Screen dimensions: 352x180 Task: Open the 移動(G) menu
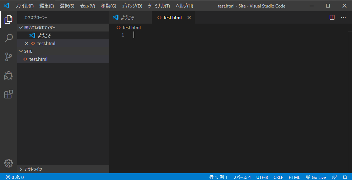(x=108, y=6)
